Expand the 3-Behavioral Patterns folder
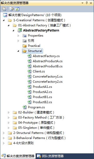The width and height of the screenshot is (94, 159). click(x=4, y=138)
